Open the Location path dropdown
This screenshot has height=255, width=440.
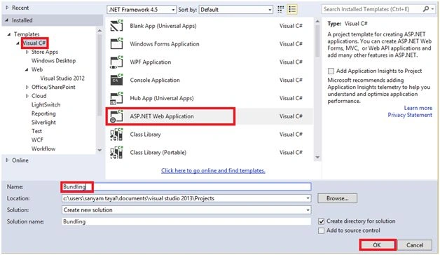[308, 198]
